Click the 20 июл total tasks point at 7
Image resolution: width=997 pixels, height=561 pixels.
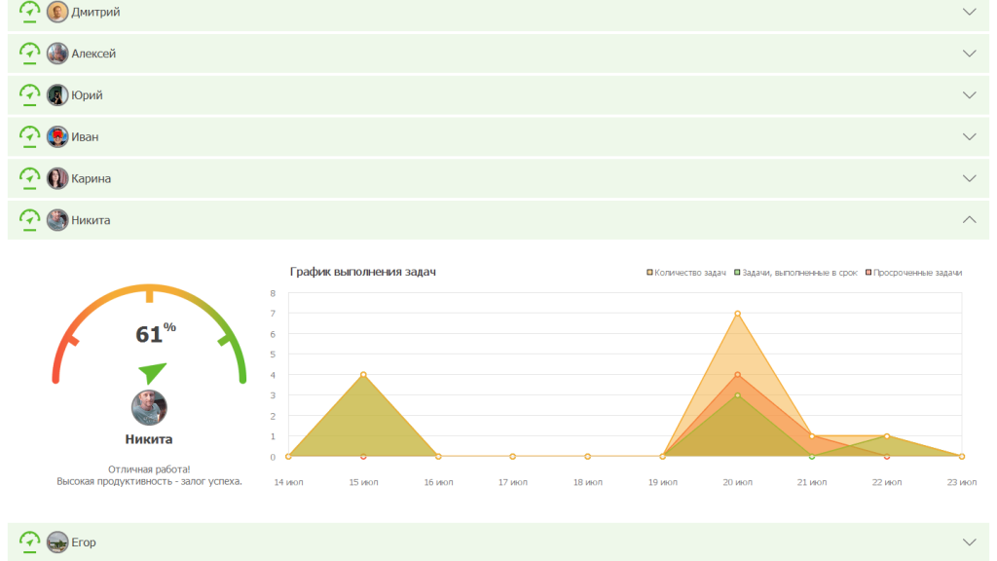pyautogui.click(x=738, y=314)
